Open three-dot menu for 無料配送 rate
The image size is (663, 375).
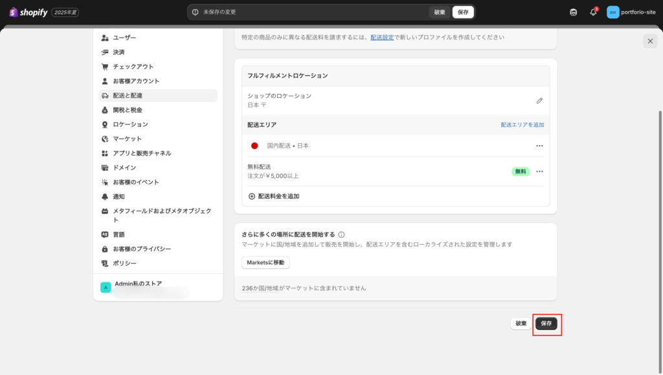(539, 172)
